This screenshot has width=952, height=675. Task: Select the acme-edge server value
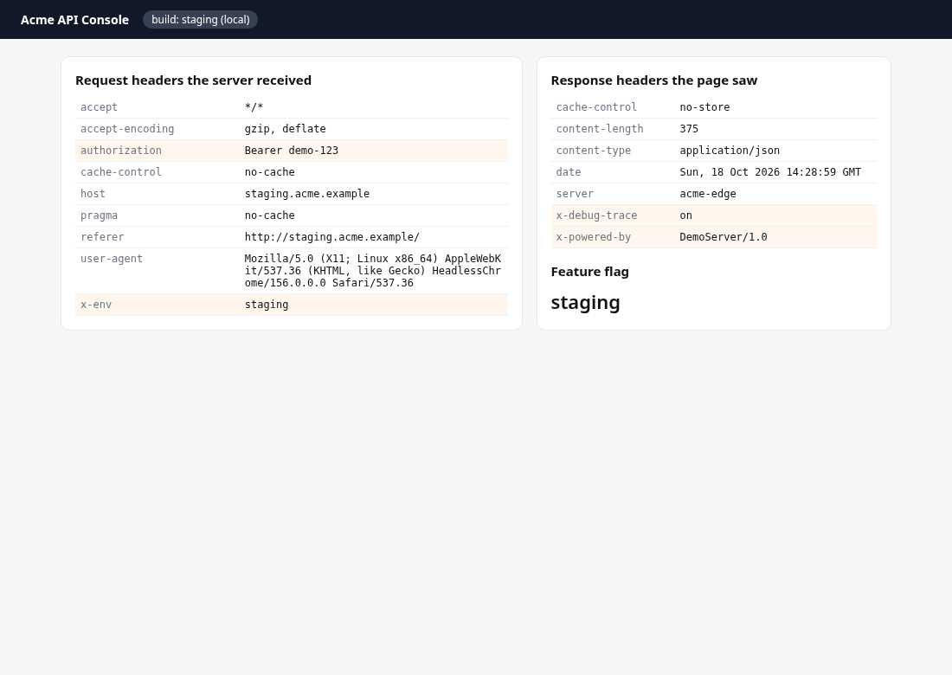pos(708,194)
